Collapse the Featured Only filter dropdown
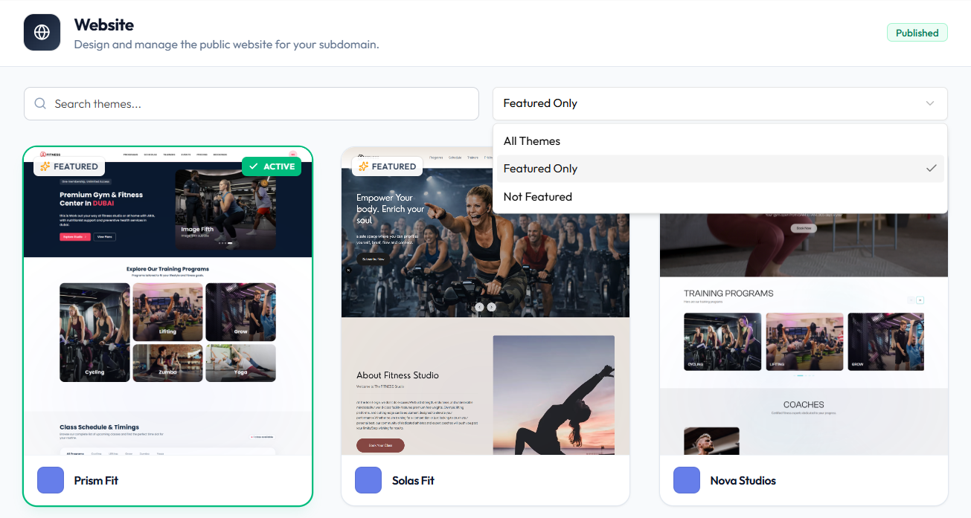Screen dimensions: 971x518 (720, 103)
